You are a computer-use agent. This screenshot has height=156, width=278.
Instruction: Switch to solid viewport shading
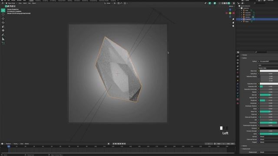225,3
